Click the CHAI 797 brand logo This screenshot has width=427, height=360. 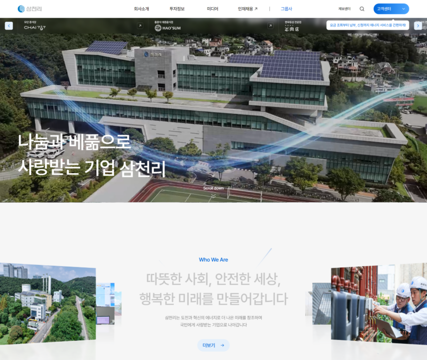point(35,28)
